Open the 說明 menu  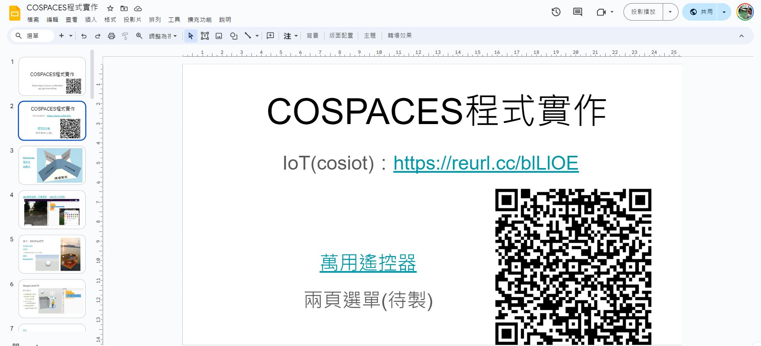[x=225, y=19]
